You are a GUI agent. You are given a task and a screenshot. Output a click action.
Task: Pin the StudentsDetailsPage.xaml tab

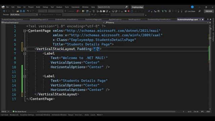200,19
